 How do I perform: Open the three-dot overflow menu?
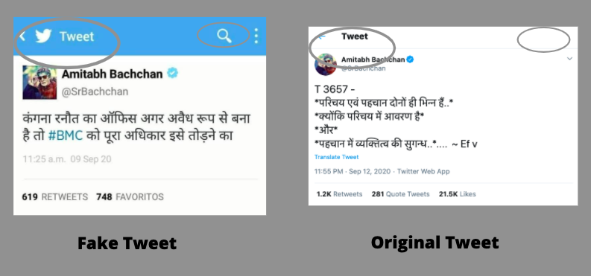(256, 36)
